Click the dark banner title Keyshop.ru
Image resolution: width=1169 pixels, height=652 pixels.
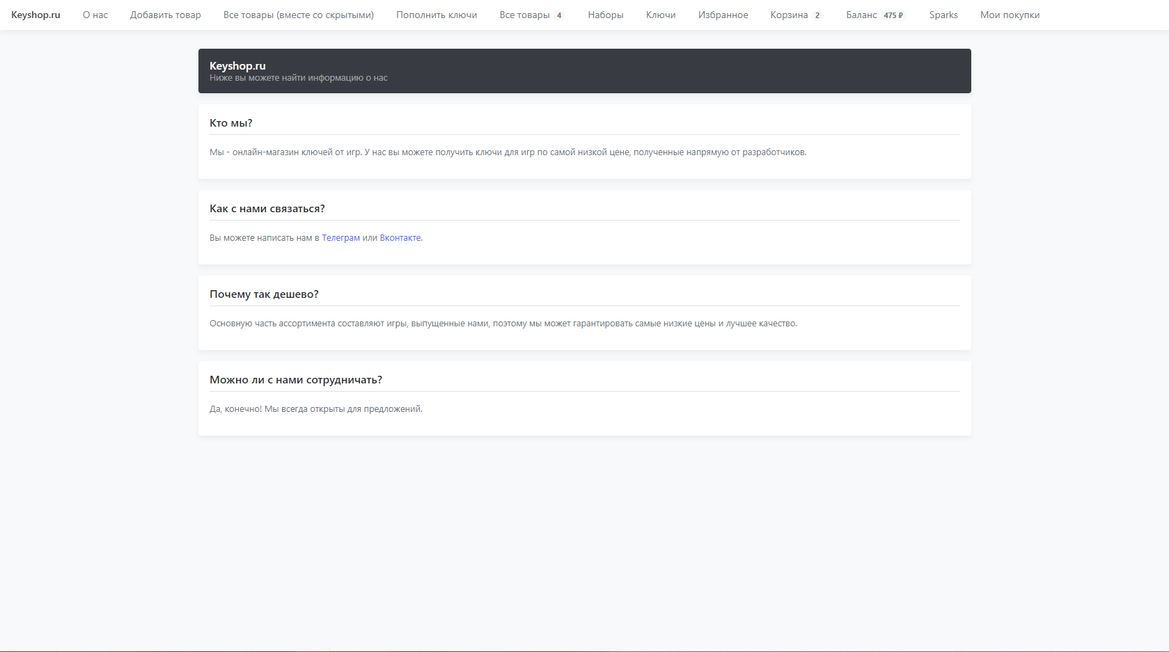point(237,66)
